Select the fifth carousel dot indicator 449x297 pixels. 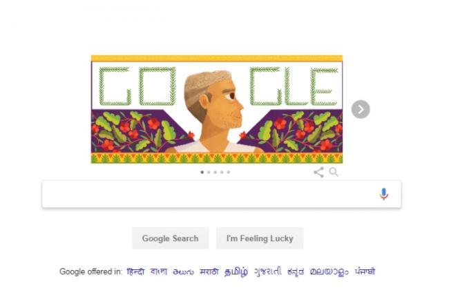coord(229,172)
